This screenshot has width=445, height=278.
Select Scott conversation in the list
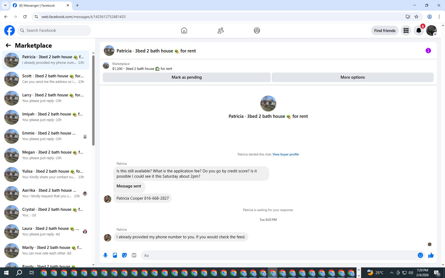(46, 79)
